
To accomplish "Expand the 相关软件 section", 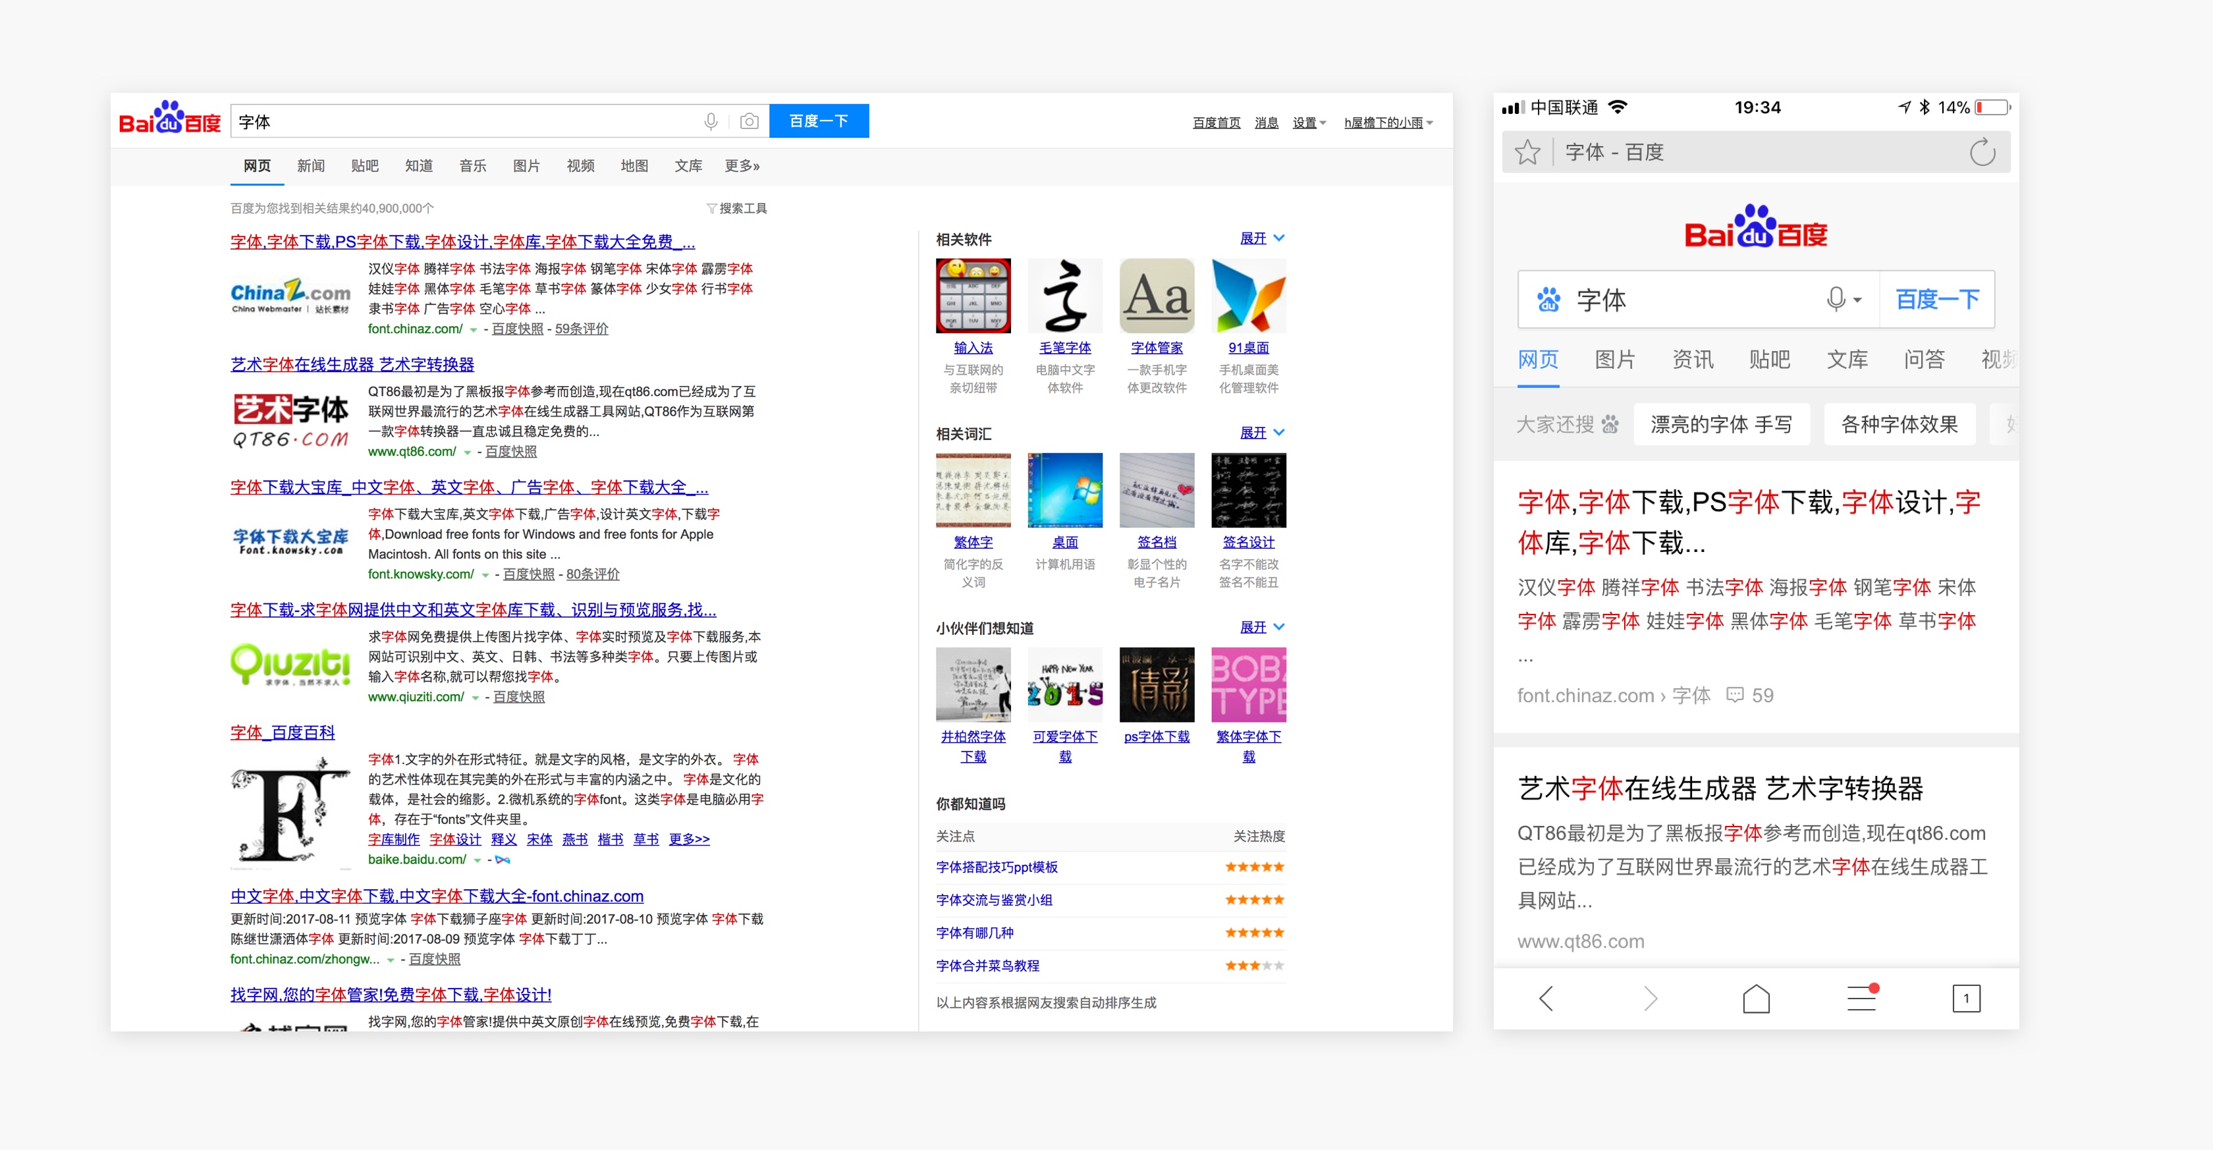I will point(1262,238).
